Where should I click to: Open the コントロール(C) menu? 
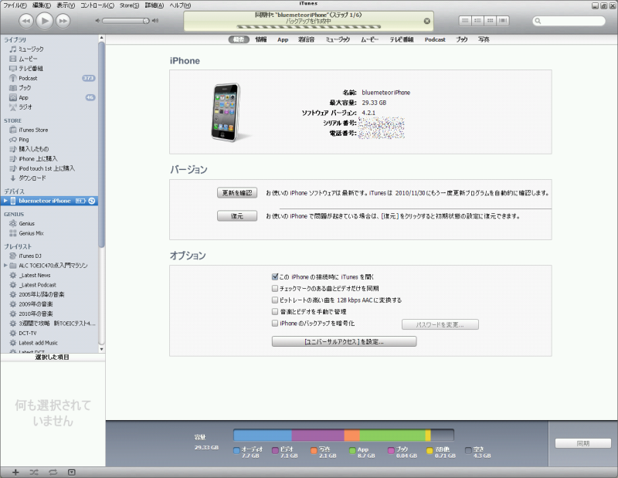tap(97, 5)
